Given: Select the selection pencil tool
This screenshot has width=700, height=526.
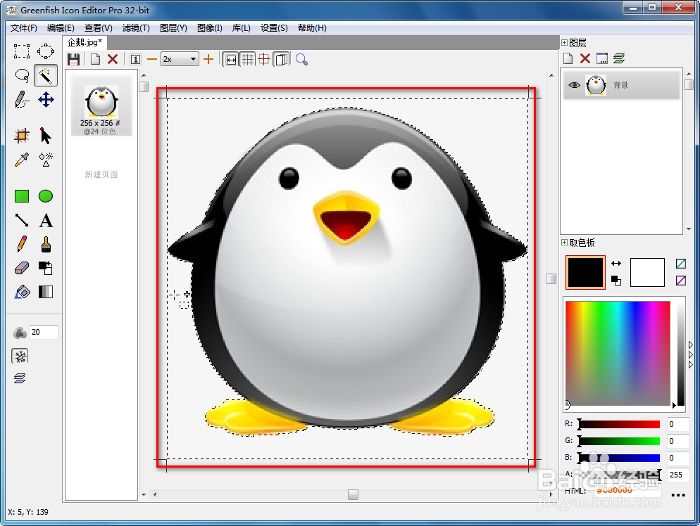Looking at the screenshot, I should [21, 99].
